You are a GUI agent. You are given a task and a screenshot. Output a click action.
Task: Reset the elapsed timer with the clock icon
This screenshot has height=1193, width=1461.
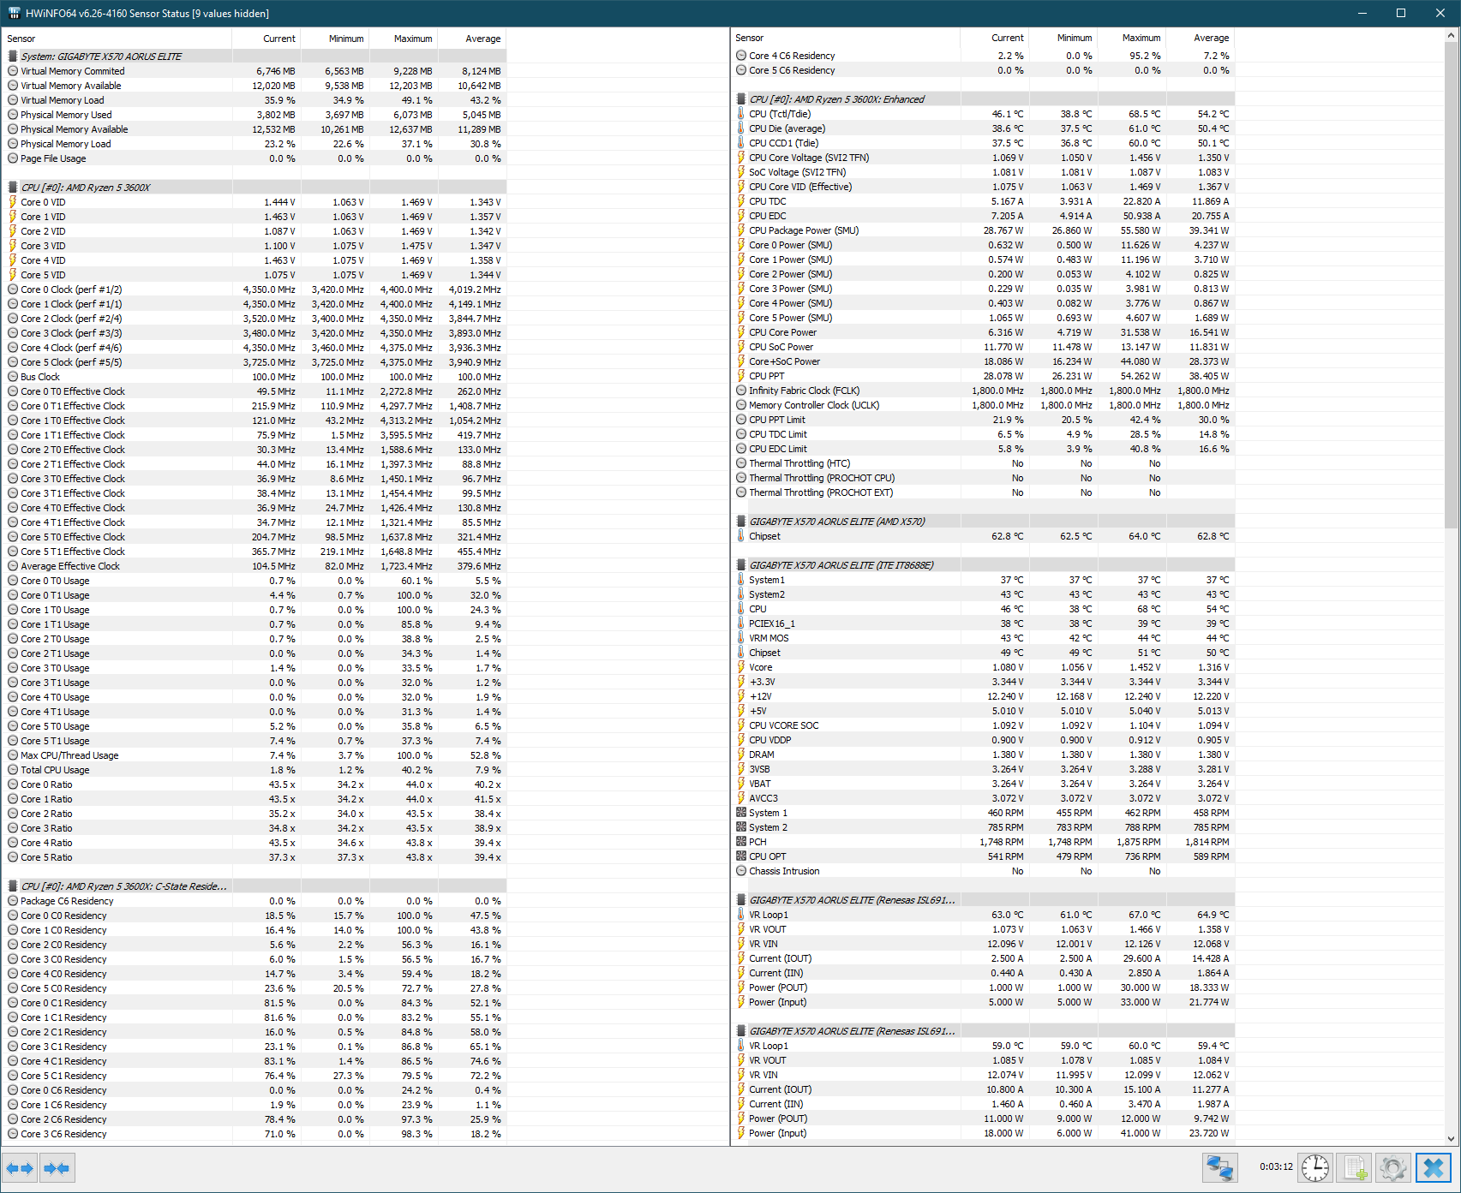click(1314, 1168)
